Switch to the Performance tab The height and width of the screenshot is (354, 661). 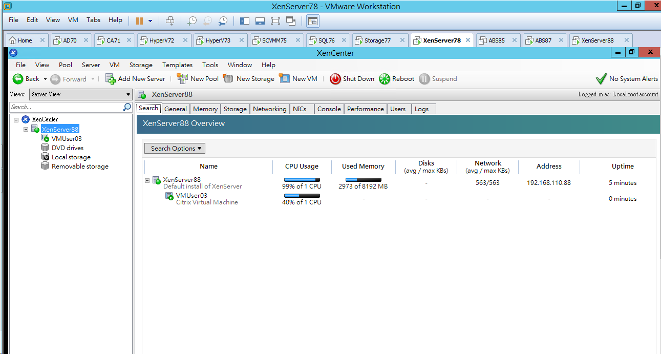[x=366, y=109]
